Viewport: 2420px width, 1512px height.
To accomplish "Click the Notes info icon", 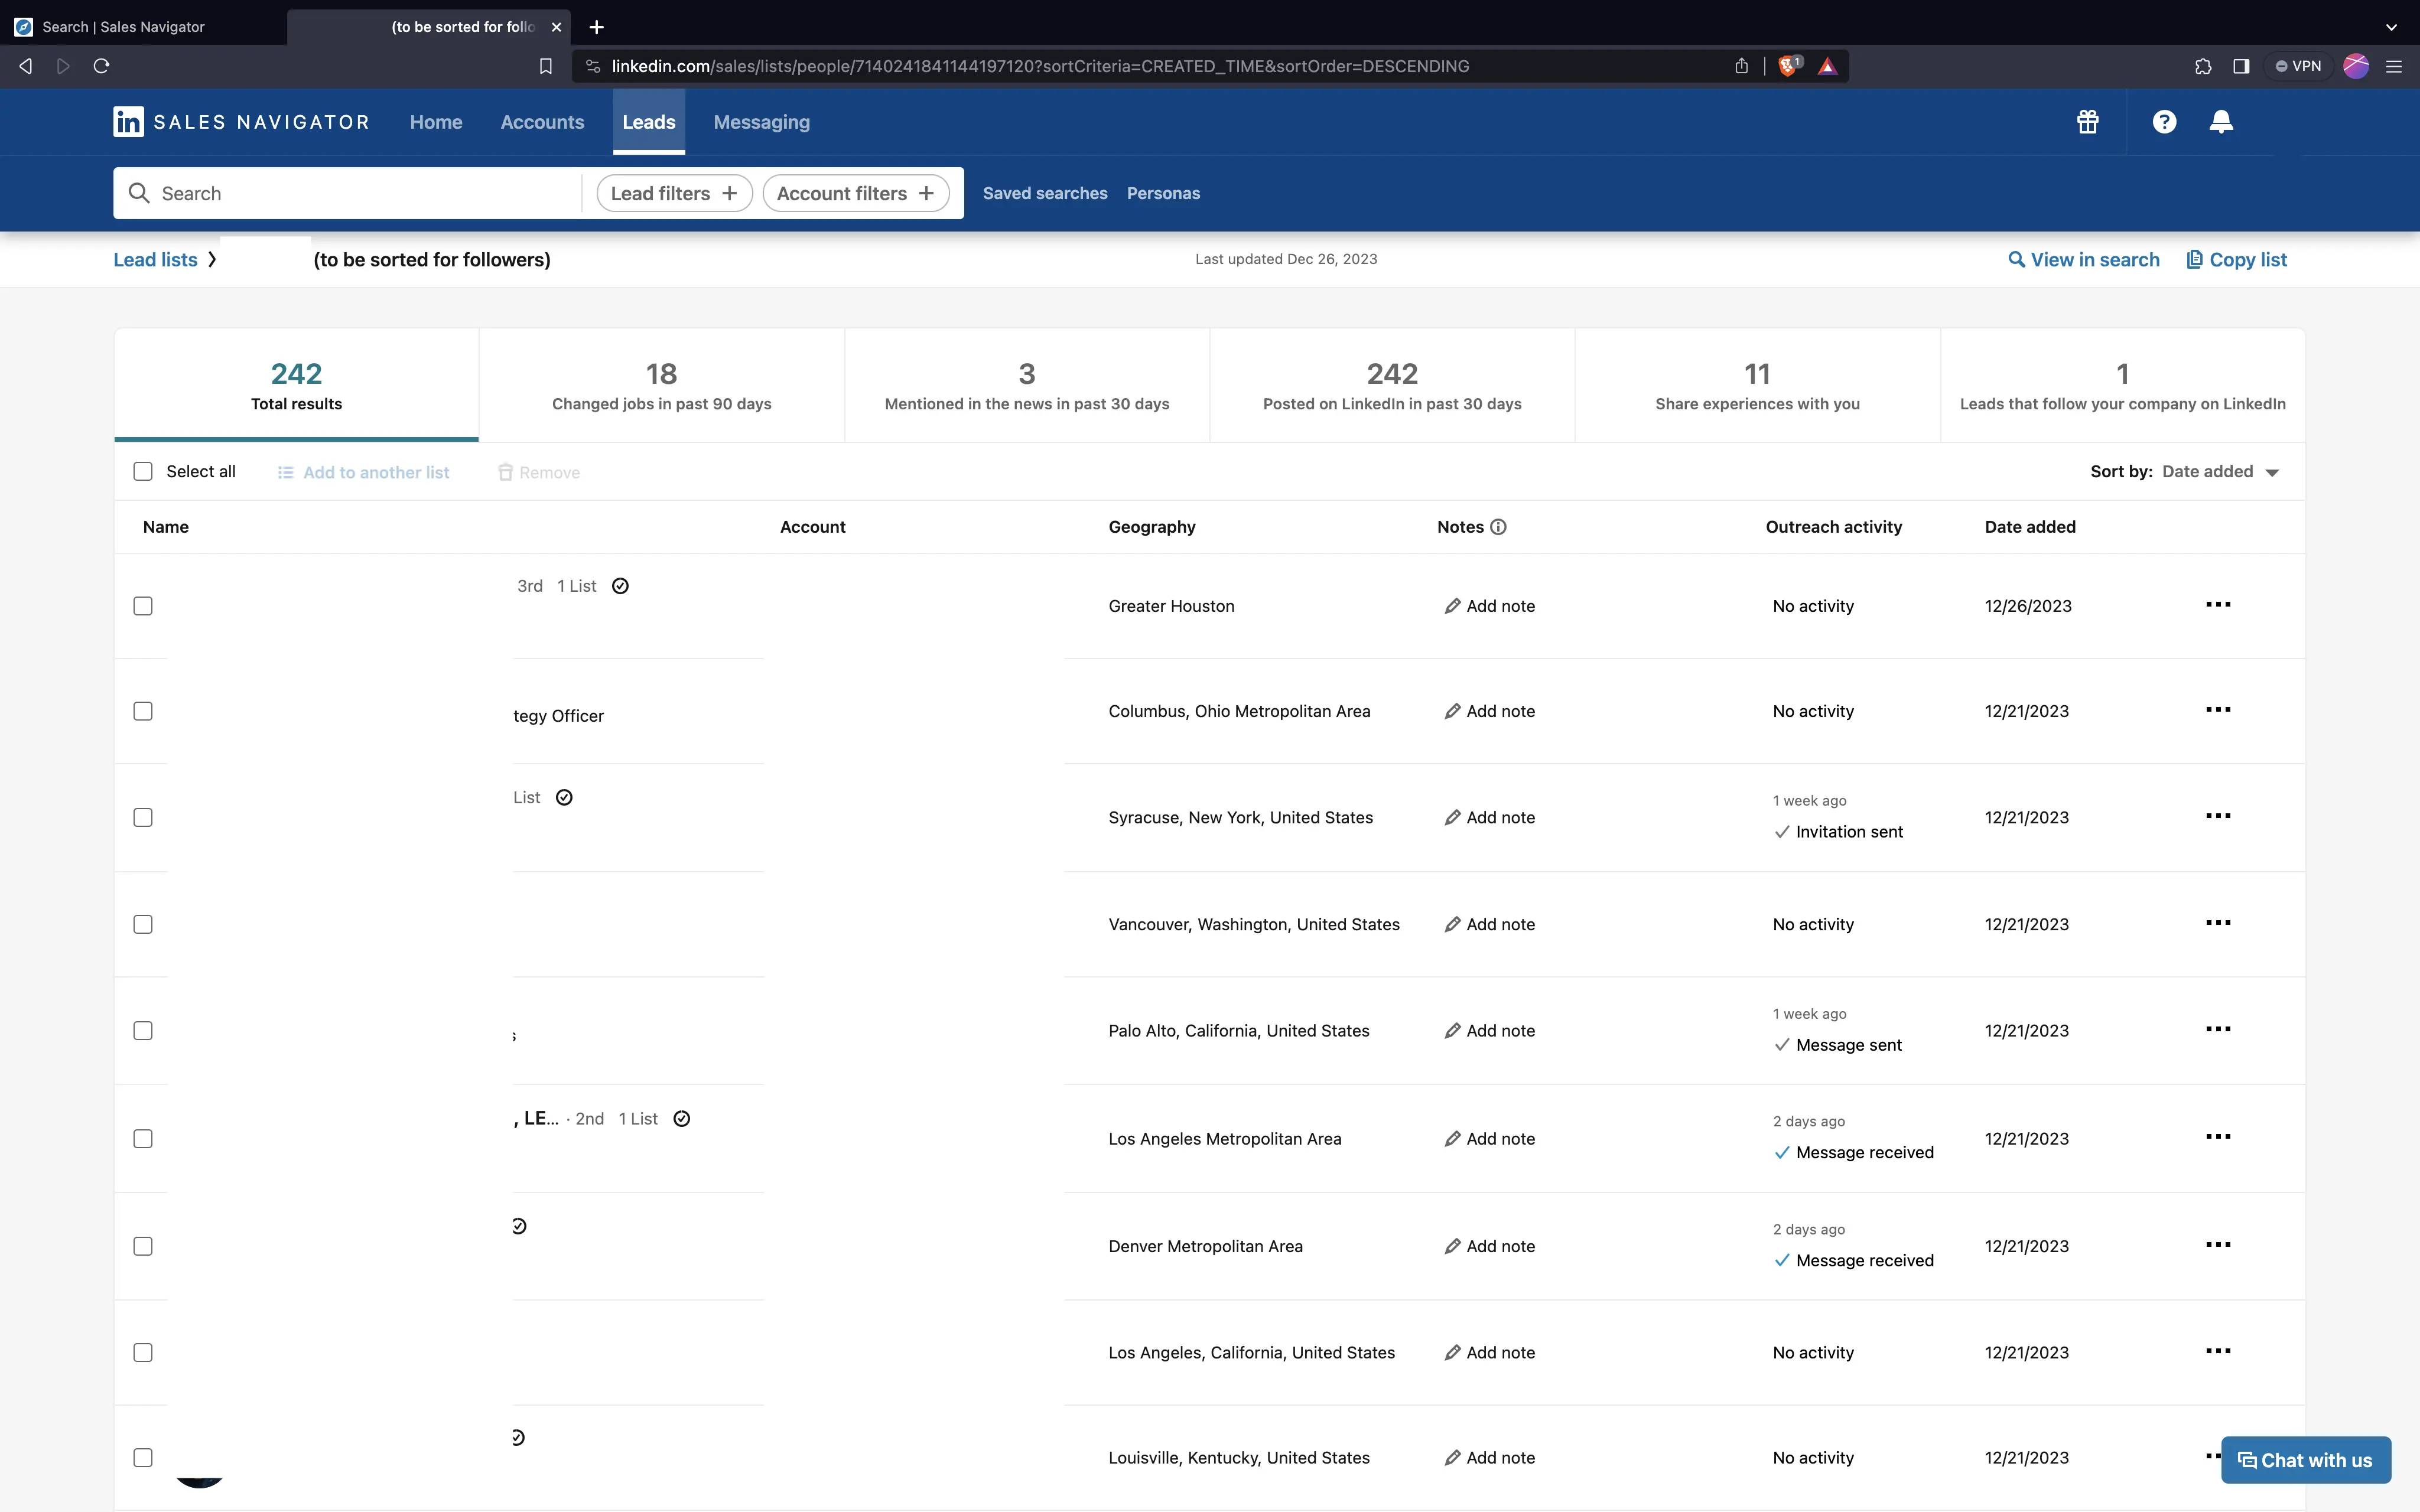I will point(1498,527).
